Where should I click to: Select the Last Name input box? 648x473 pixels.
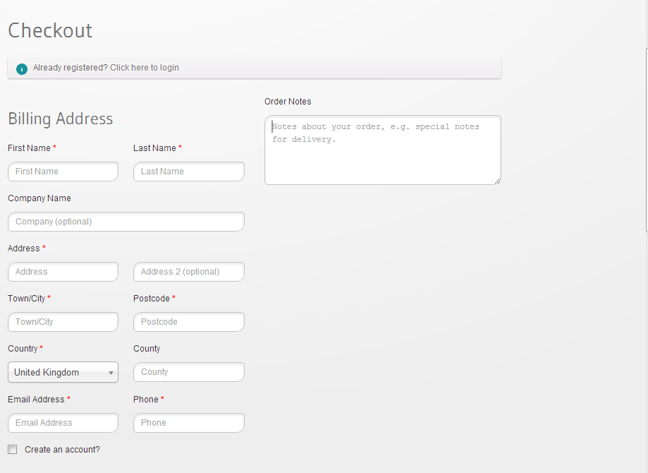tap(188, 172)
